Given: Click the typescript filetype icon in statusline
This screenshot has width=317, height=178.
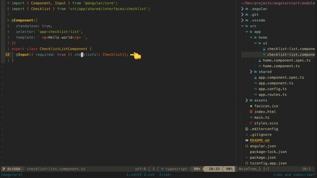Looking at the screenshot, I should tap(162, 169).
